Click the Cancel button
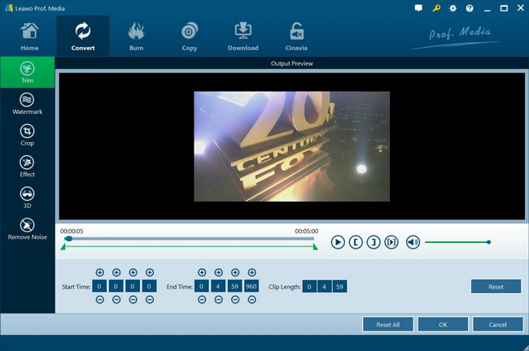The width and height of the screenshot is (529, 351). 497,324
